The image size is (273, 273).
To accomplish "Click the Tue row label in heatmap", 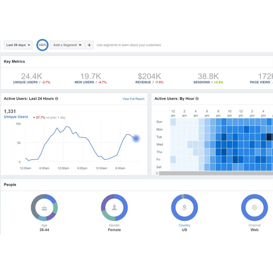I will point(159,137).
